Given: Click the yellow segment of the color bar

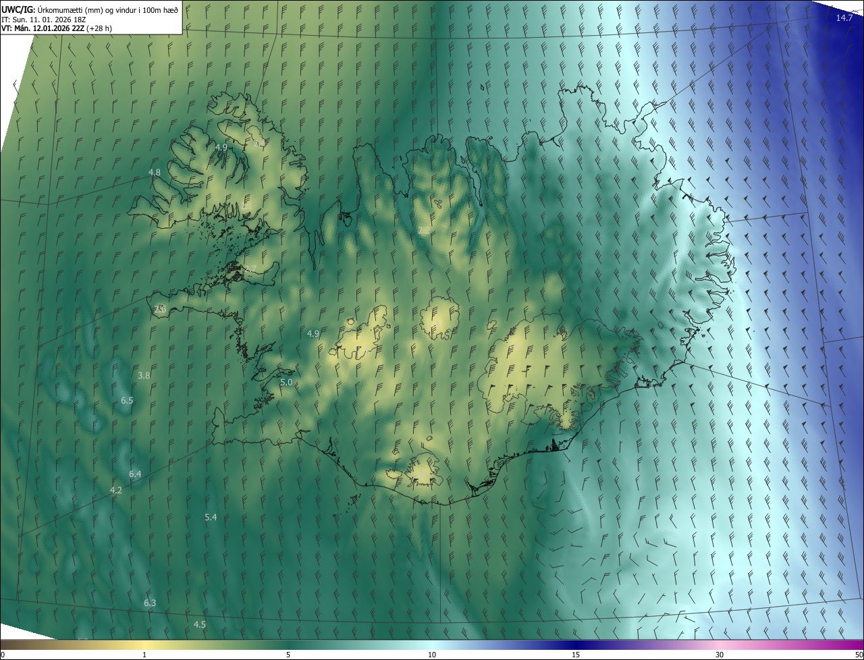Looking at the screenshot, I should pyautogui.click(x=144, y=644).
